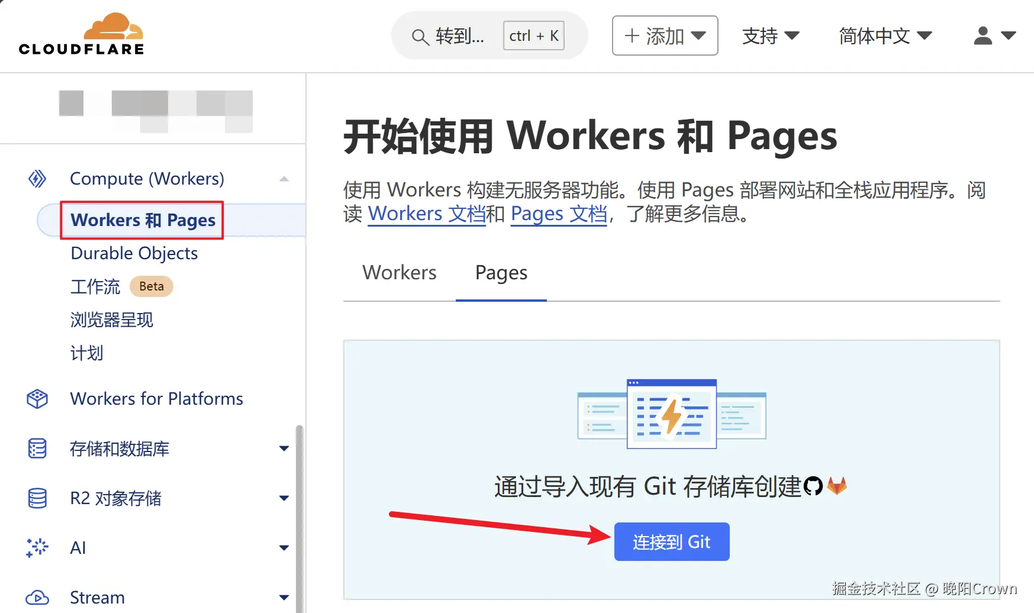
Task: Click the blurred account name in sidebar
Action: tap(156, 111)
